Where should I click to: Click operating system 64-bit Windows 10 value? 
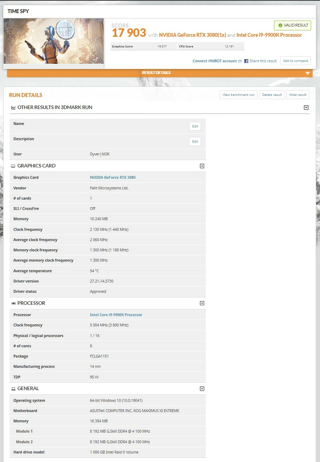pos(116,401)
